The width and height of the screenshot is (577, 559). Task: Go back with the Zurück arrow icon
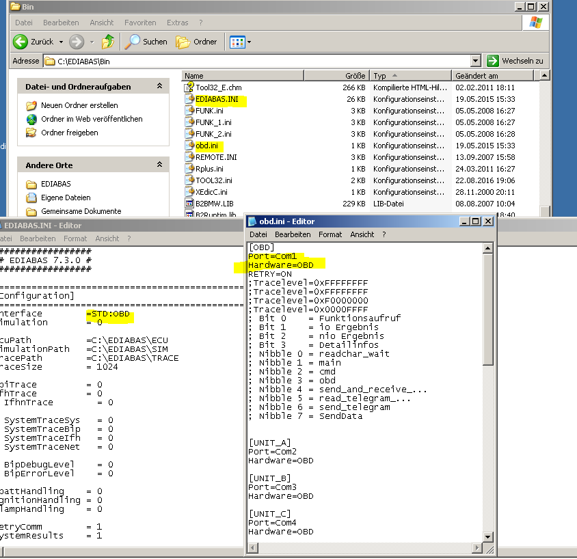coord(21,42)
